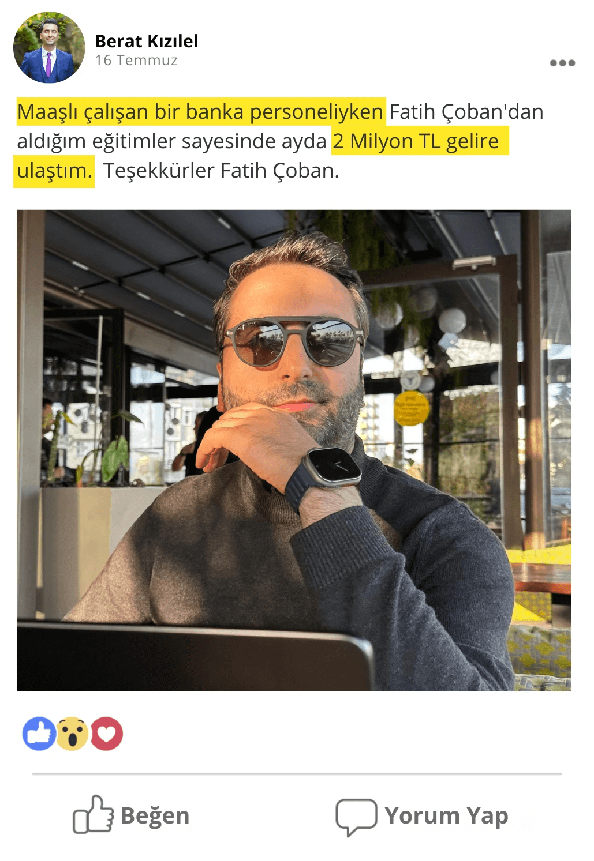Viewport: 594px width, 861px height.
Task: Click the highlighted text about banka personeliyken
Action: [x=200, y=112]
